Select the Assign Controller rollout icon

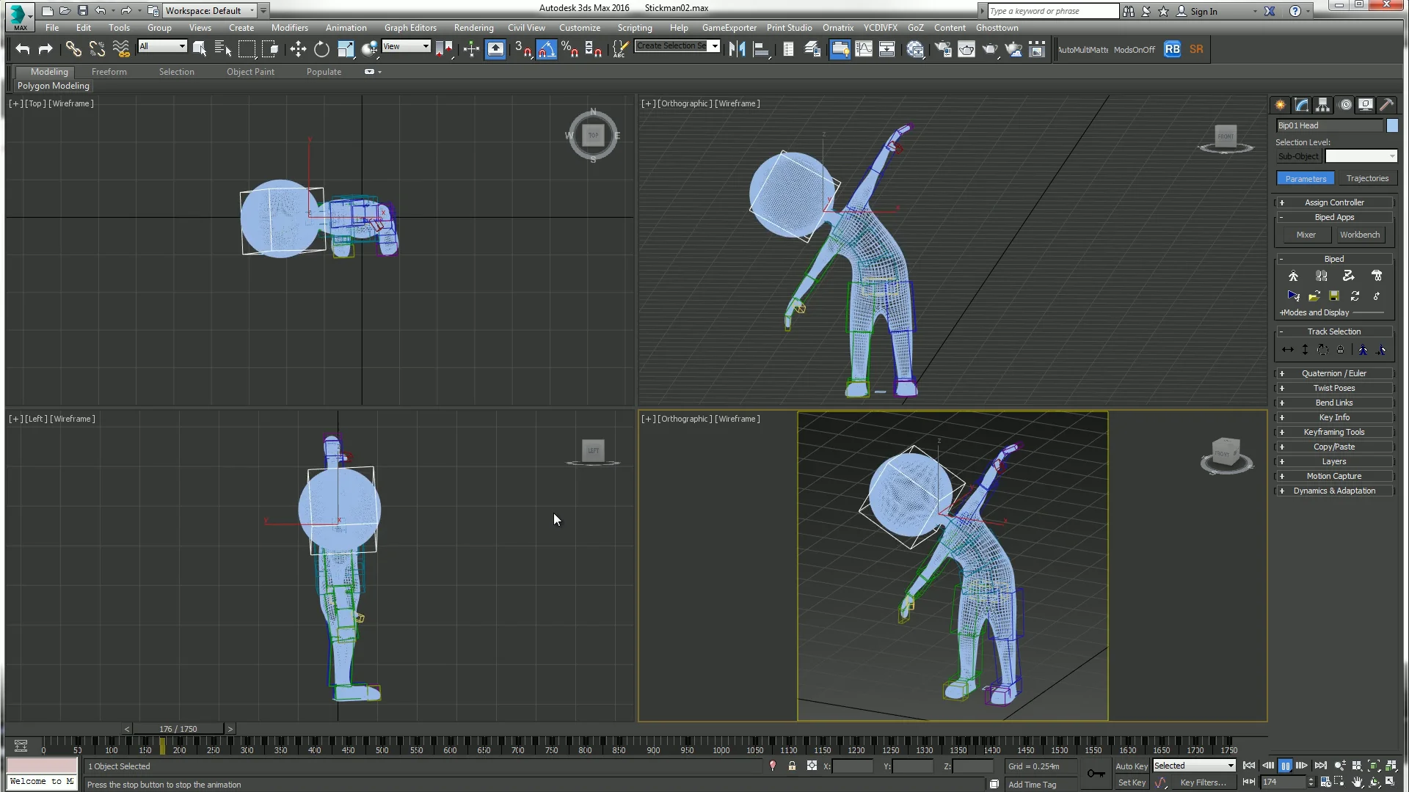(x=1282, y=202)
